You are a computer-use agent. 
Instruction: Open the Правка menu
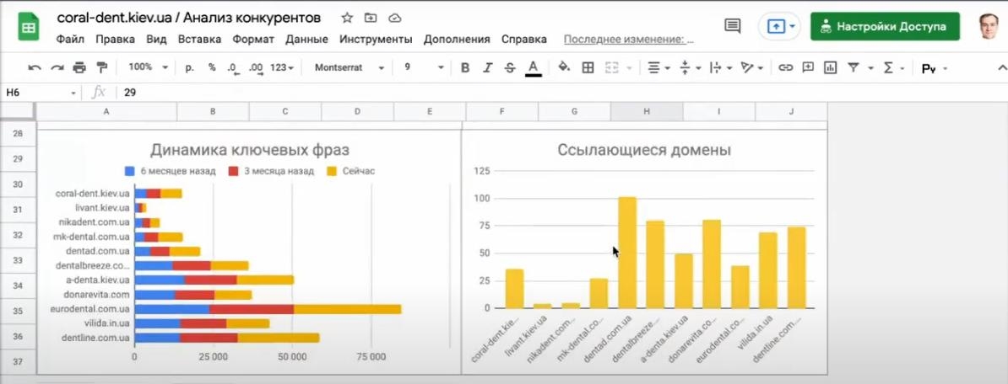click(115, 39)
